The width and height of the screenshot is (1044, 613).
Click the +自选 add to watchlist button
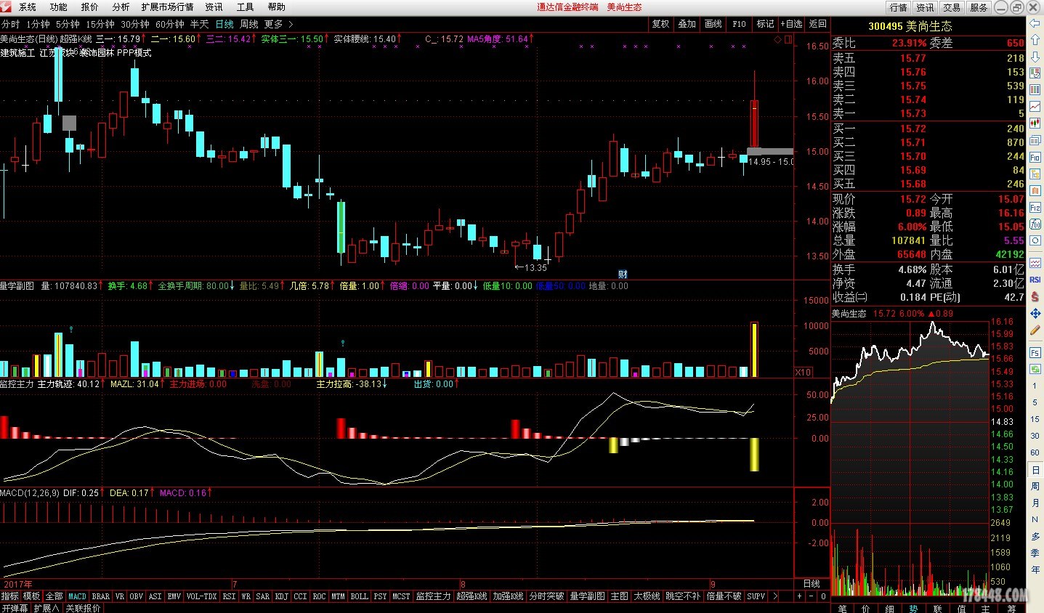[x=791, y=24]
